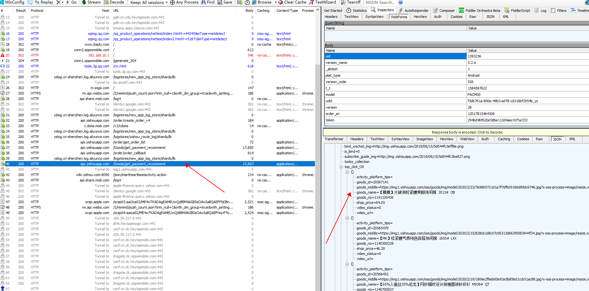
Task: Open the Timeline tab
Action: [580, 11]
